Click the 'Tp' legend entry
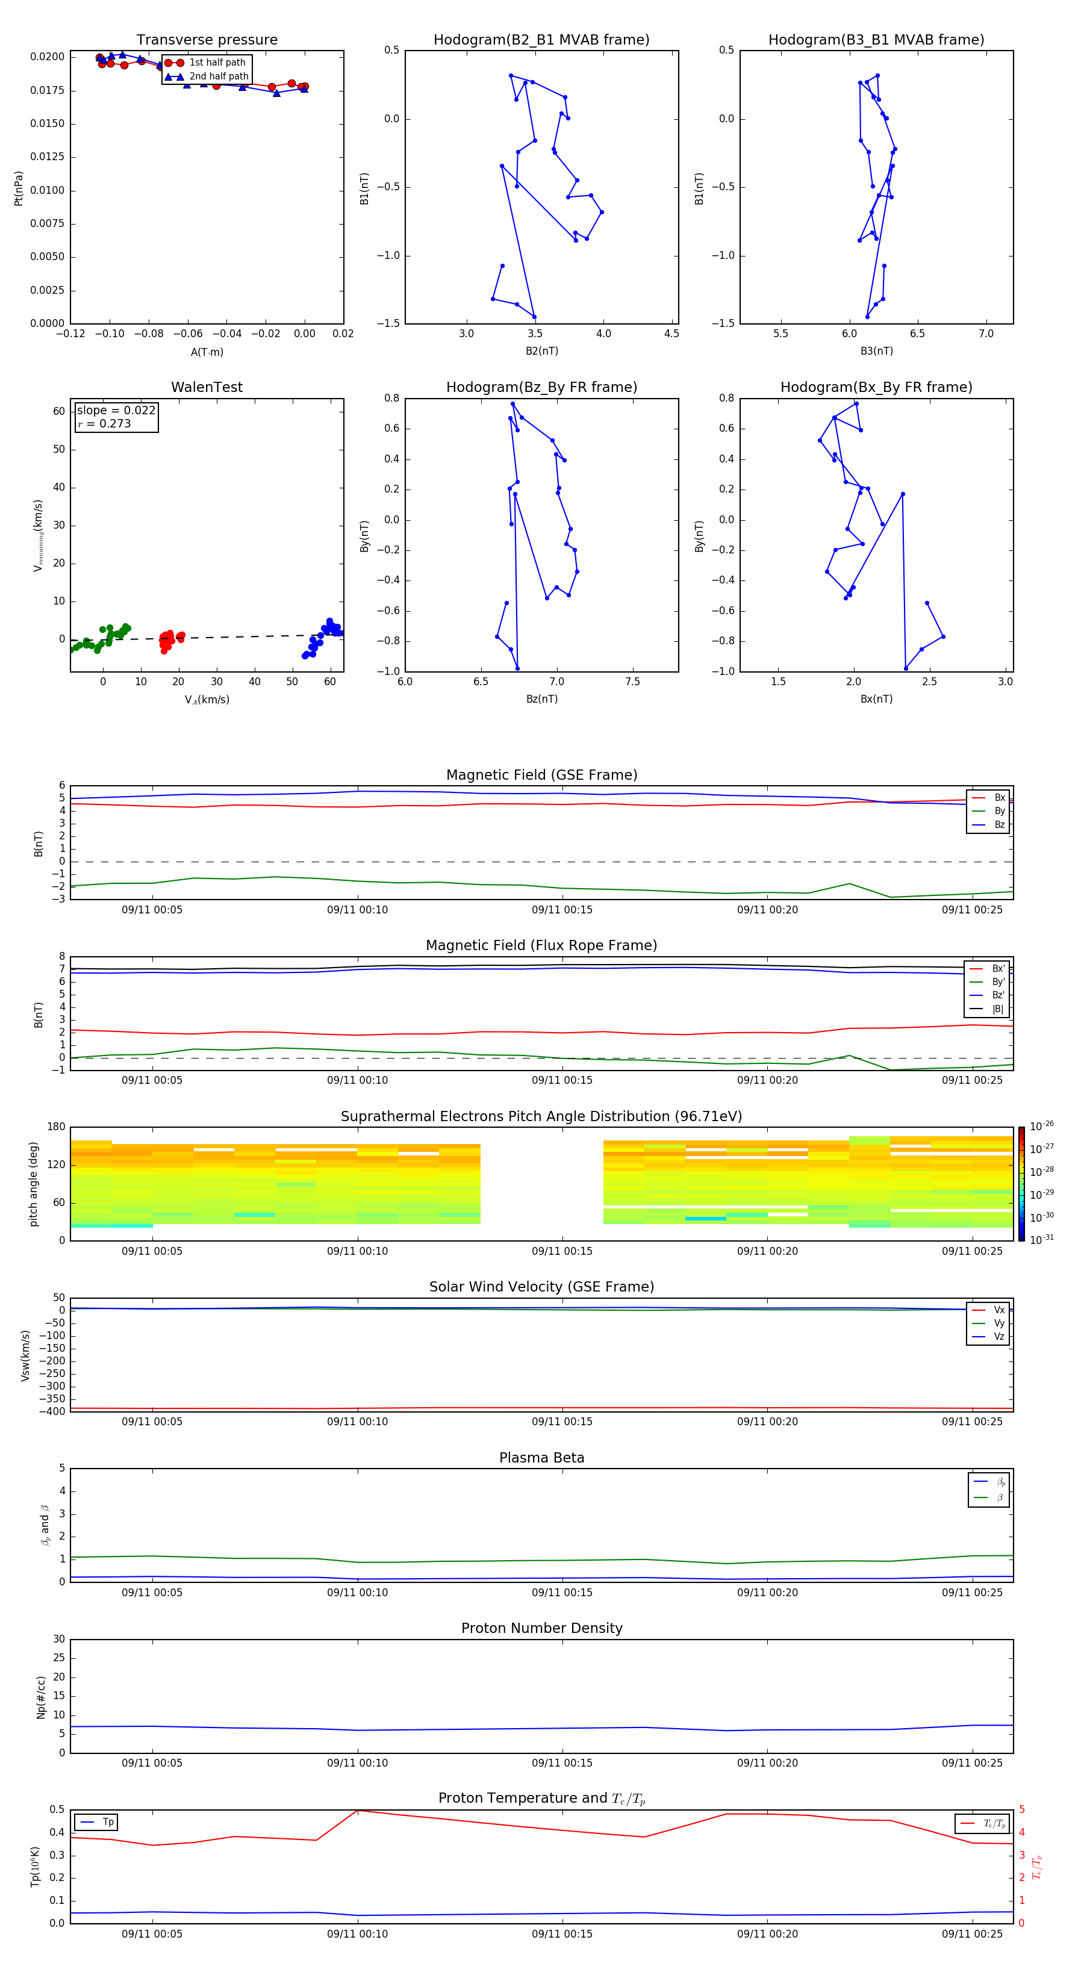1084x1987 pixels. (x=97, y=1822)
